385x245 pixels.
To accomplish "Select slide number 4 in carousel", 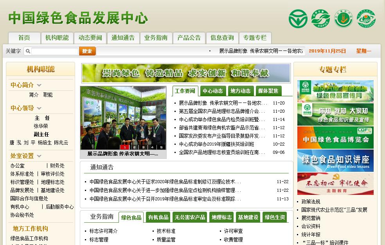I will [152, 147].
